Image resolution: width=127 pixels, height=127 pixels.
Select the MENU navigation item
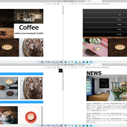[x=119, y=25]
